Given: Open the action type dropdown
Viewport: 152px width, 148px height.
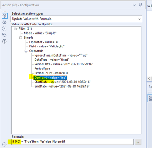Looking at the screenshot, I should click(x=76, y=19).
